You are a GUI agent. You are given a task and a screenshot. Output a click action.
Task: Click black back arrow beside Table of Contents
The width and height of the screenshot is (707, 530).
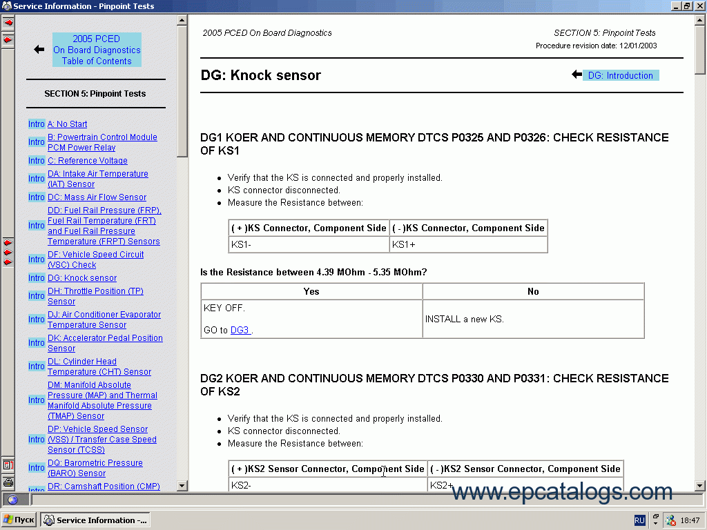pos(39,50)
